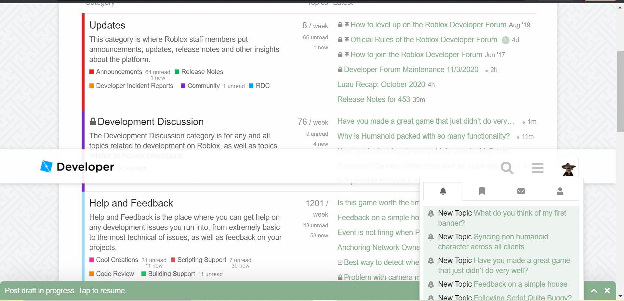Open the Announcements subcategory
624x301 pixels.
coord(119,72)
